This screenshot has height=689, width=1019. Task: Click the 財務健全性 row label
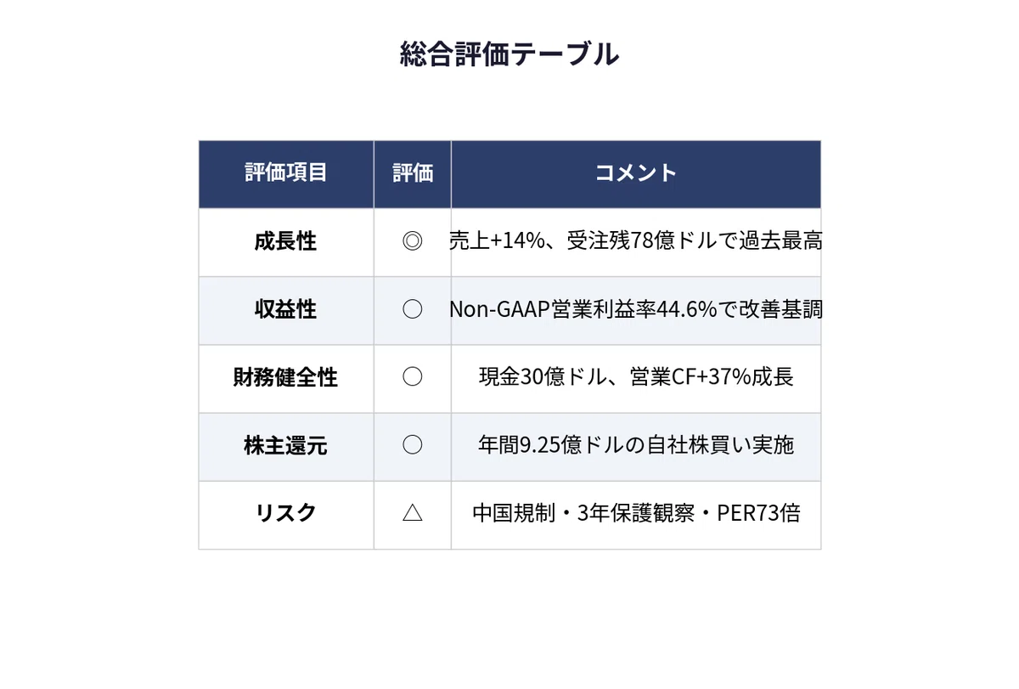[286, 378]
